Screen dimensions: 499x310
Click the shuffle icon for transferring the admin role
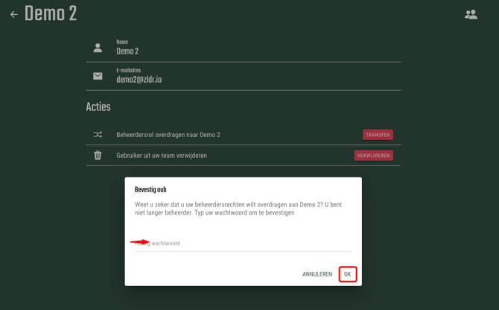[x=98, y=135]
